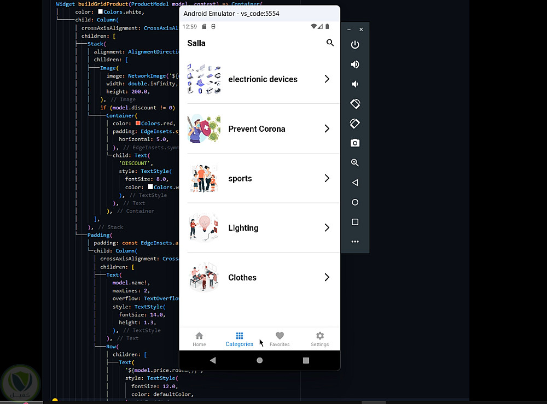Click 'if (model.discount != 0)' line
547x404 pixels.
point(137,108)
